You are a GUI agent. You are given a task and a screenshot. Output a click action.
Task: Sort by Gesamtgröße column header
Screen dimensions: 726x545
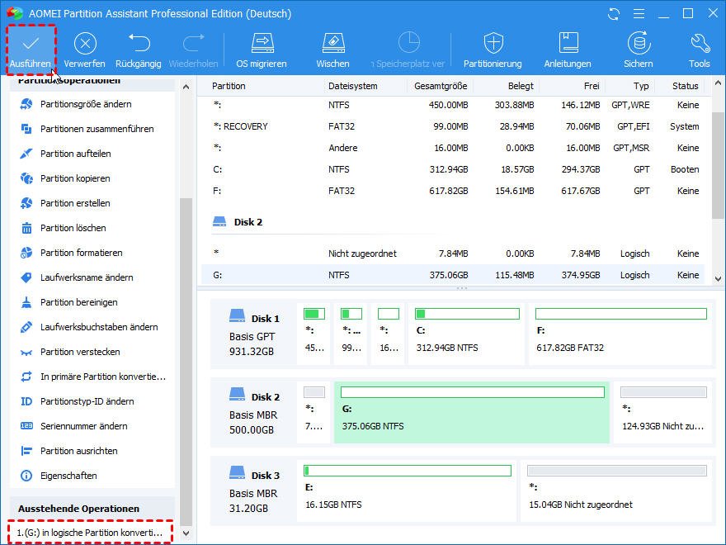point(441,86)
